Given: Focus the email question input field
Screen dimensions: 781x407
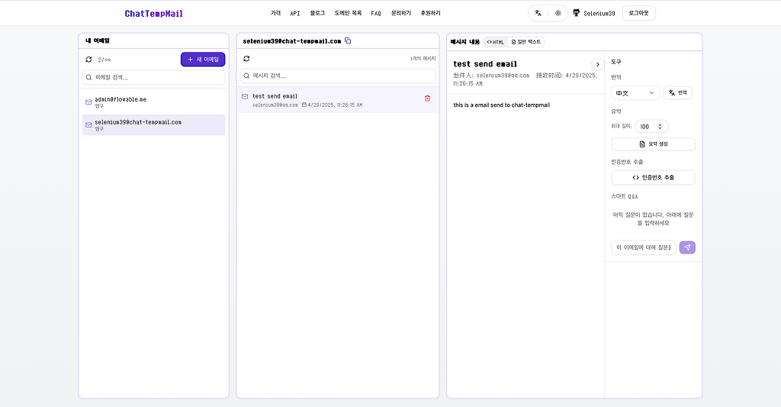Looking at the screenshot, I should point(644,247).
